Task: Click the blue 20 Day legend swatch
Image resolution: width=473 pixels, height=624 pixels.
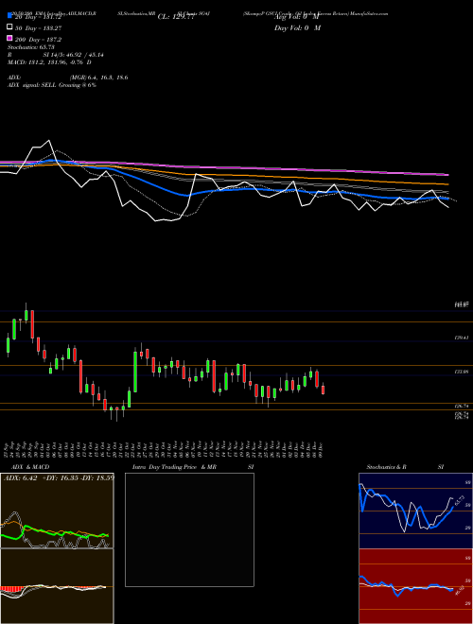Action: point(9,16)
